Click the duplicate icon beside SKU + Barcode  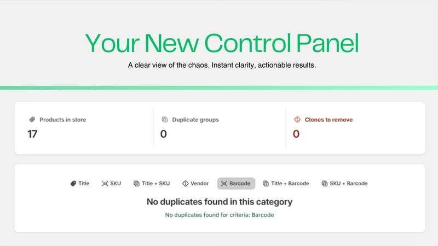(324, 184)
